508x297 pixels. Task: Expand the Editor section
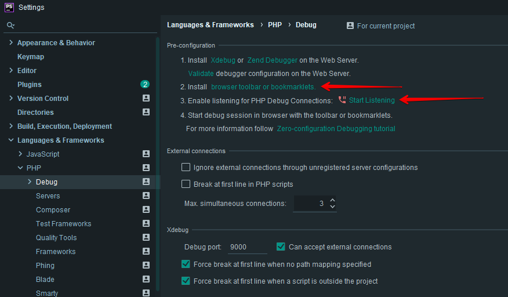11,70
